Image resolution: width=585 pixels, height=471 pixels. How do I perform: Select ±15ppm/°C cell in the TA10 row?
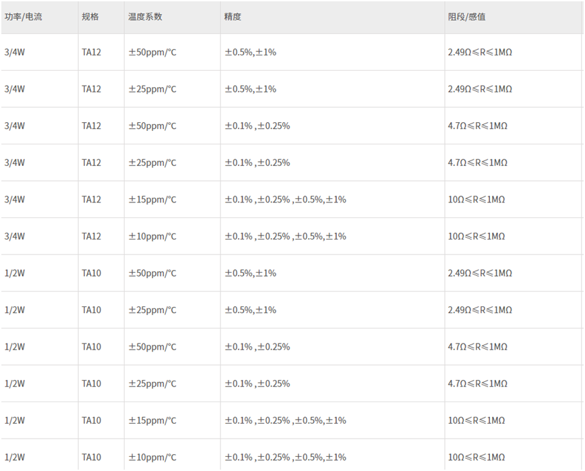(152, 421)
